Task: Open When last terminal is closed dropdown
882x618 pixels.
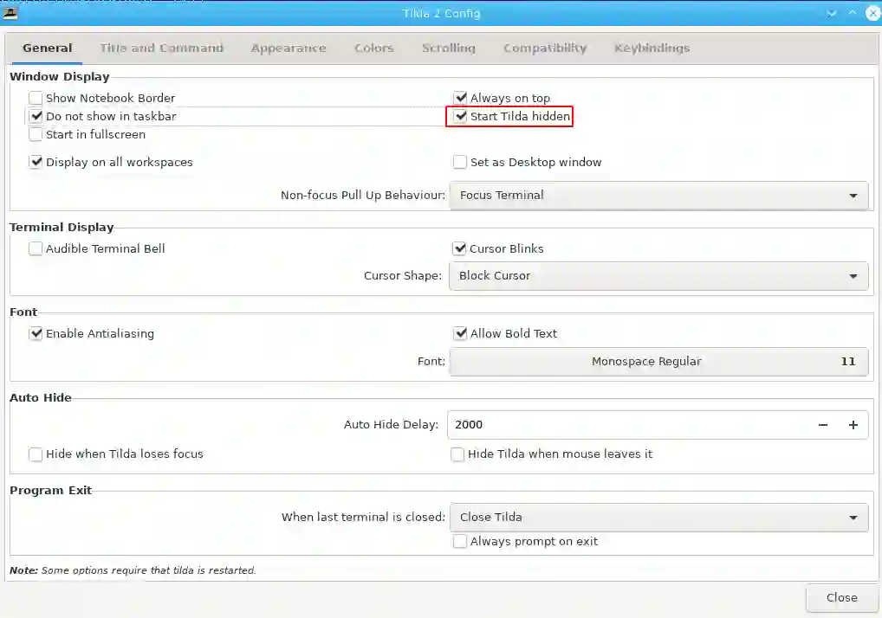Action: point(658,518)
